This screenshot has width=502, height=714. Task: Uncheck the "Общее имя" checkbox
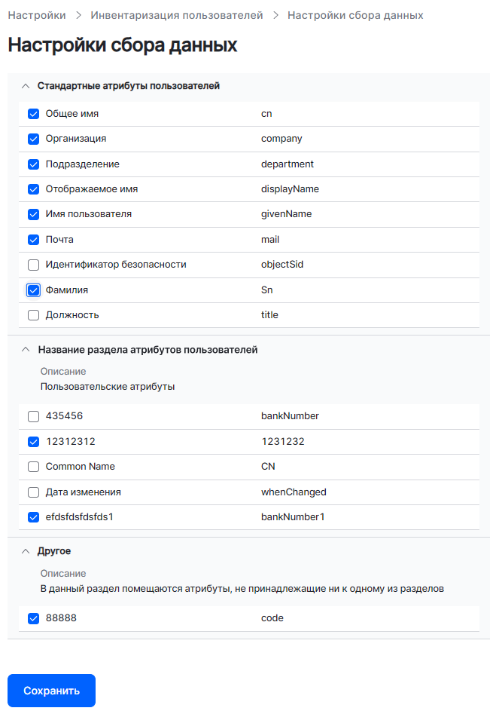(33, 114)
